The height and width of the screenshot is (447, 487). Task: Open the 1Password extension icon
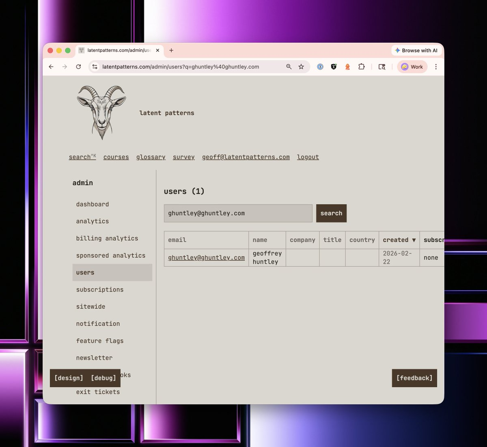(x=320, y=67)
